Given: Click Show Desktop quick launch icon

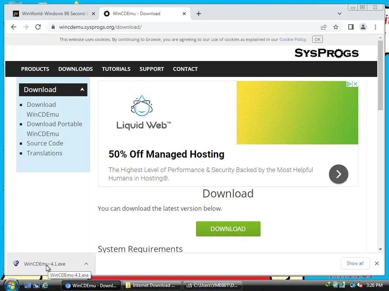Looking at the screenshot, I should 27,285.
